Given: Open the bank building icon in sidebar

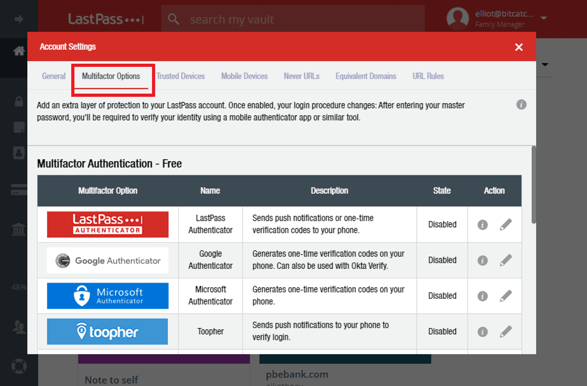Looking at the screenshot, I should [x=19, y=229].
